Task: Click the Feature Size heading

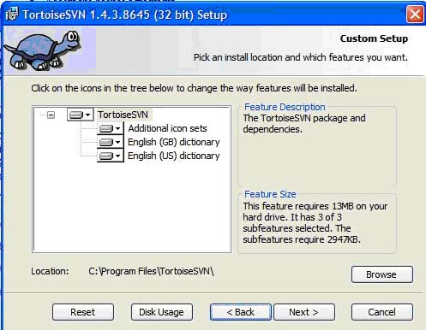Action: click(x=270, y=194)
